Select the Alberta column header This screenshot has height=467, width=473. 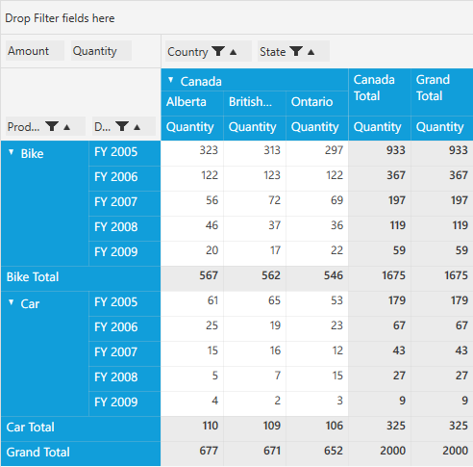[192, 103]
